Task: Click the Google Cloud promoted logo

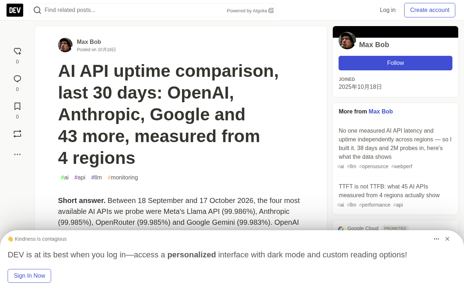Action: [x=341, y=228]
